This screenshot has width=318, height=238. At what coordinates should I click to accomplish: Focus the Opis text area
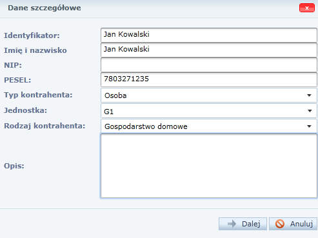[x=209, y=166]
